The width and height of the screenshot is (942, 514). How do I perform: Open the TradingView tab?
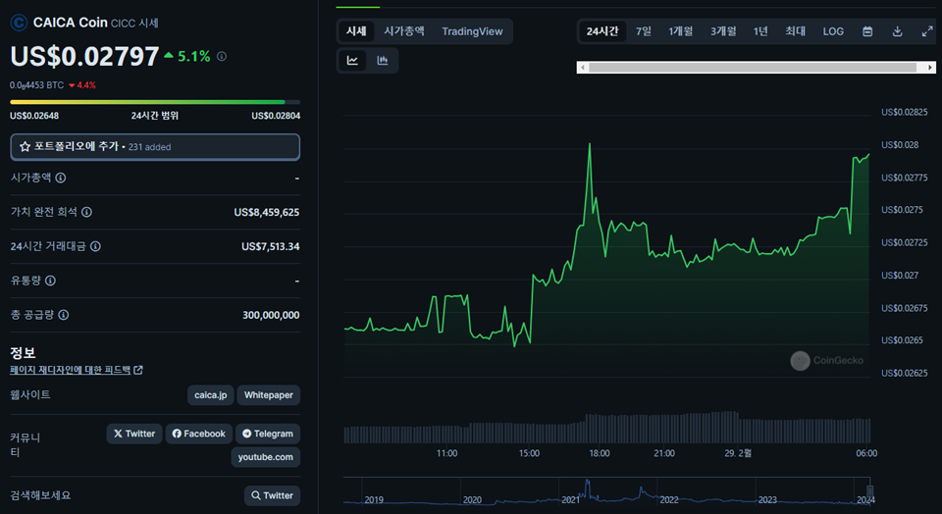[x=472, y=31]
